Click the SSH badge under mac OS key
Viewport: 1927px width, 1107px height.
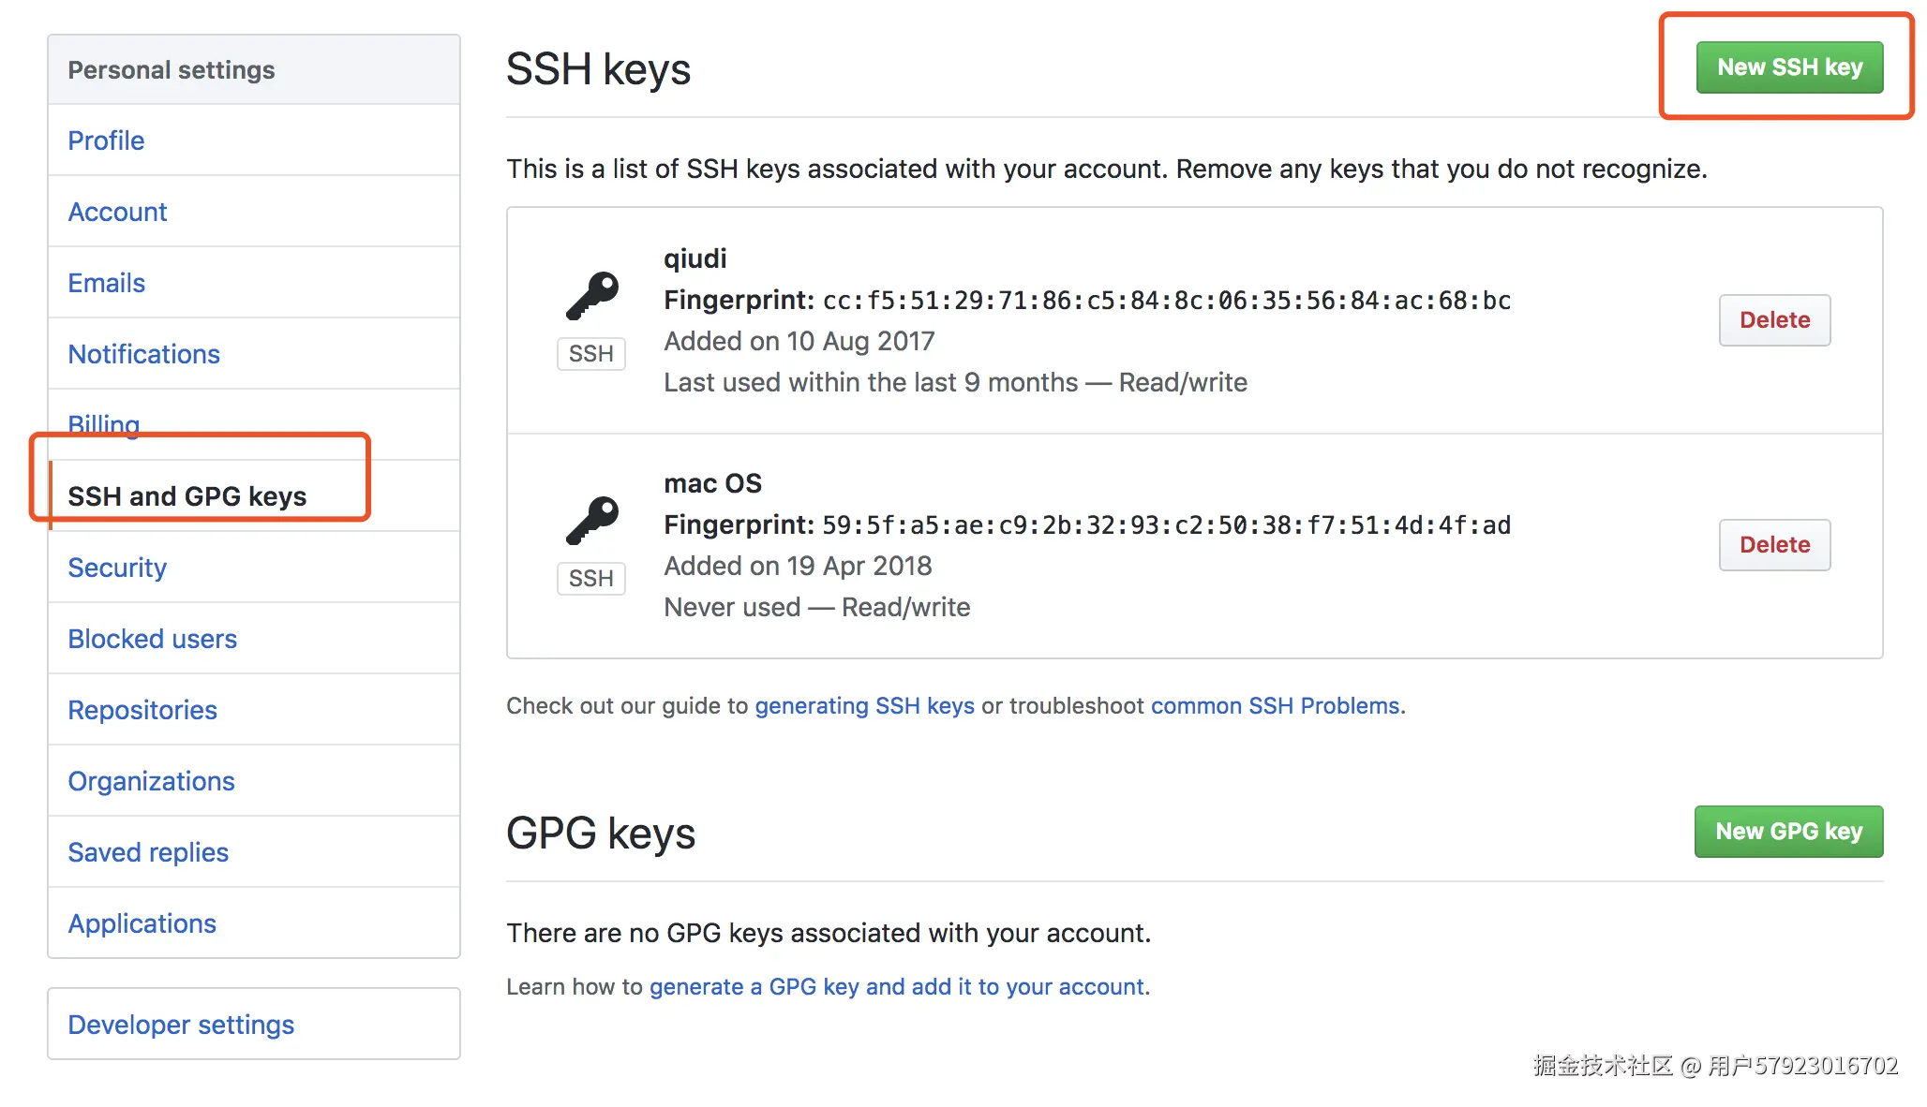(590, 579)
